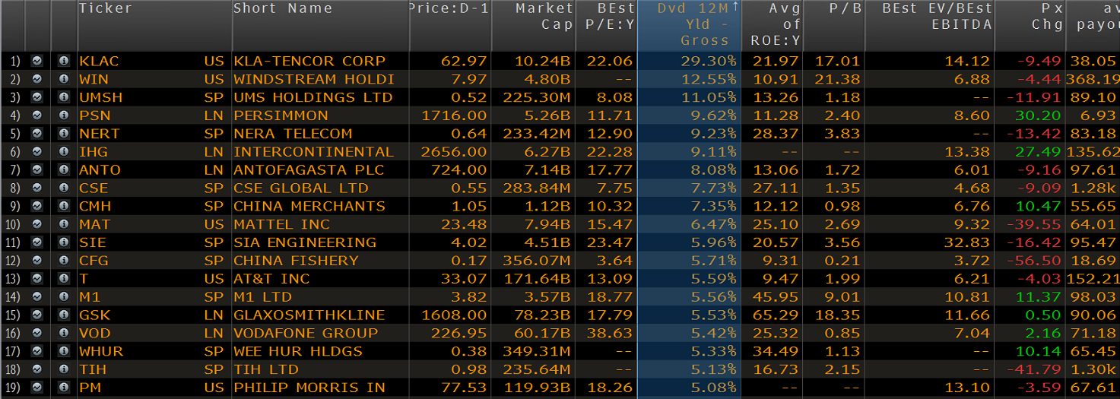Click the info icon for SIE row

[x=64, y=242]
